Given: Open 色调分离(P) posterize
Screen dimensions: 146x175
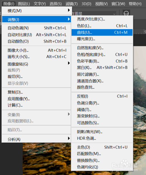Looking at the screenshot, I should 102,103.
